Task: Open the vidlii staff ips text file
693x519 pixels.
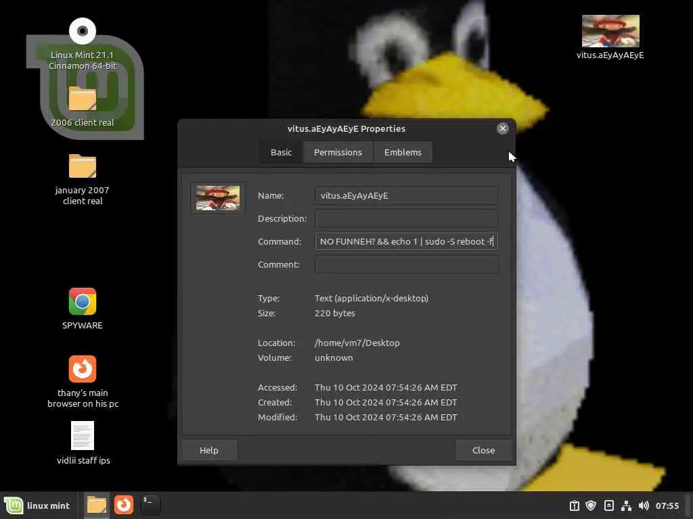Action: (82, 436)
